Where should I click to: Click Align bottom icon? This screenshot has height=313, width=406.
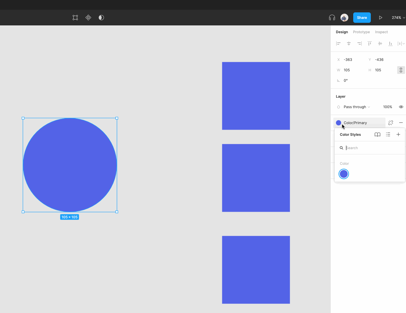[391, 43]
